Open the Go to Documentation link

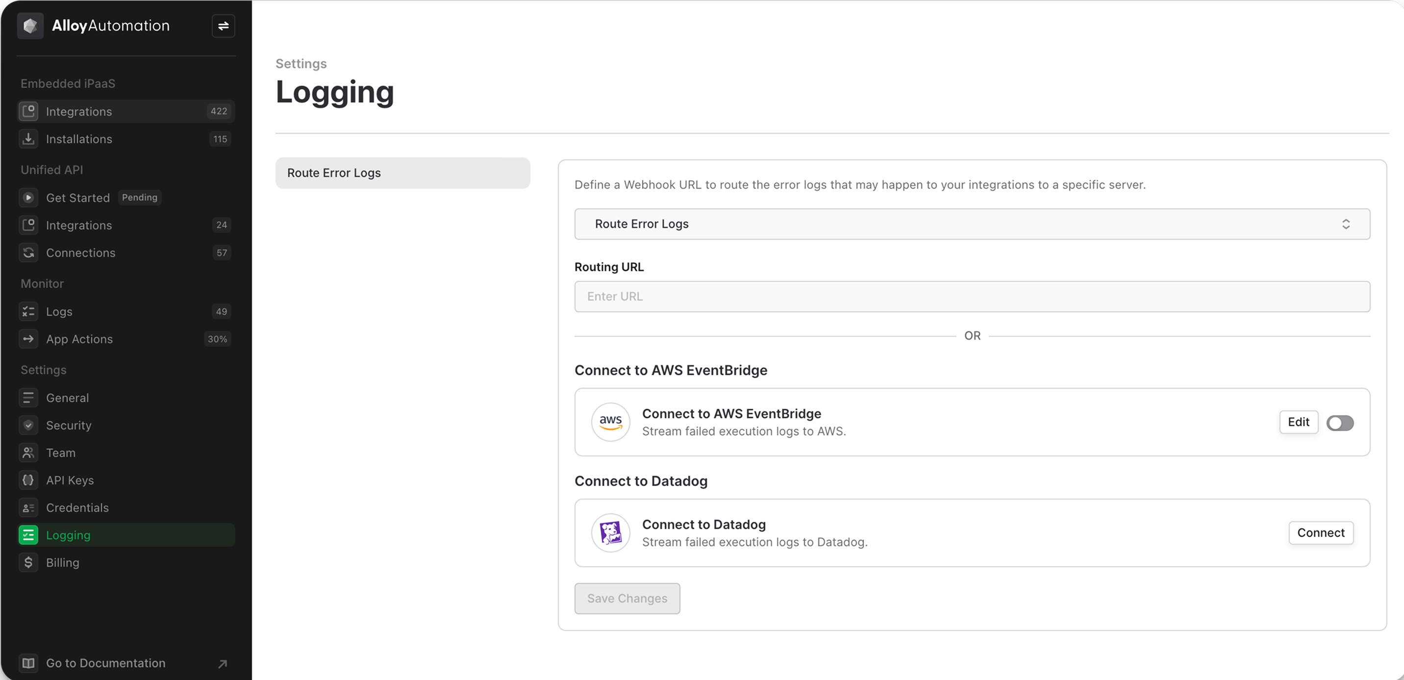[106, 663]
